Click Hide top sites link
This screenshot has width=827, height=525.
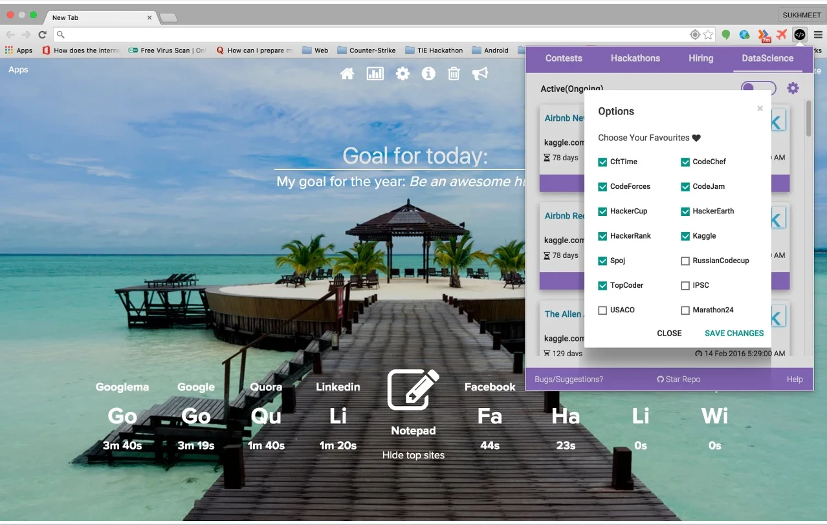[x=413, y=455]
